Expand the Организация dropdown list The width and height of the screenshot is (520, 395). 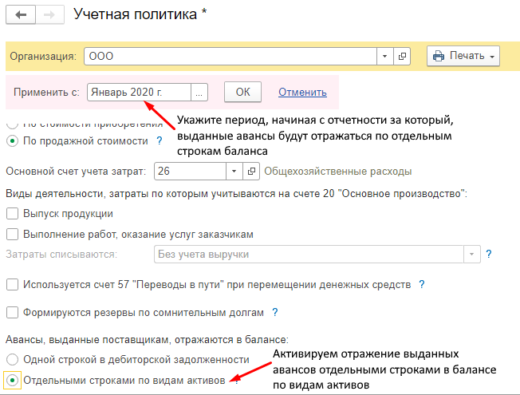click(x=385, y=56)
